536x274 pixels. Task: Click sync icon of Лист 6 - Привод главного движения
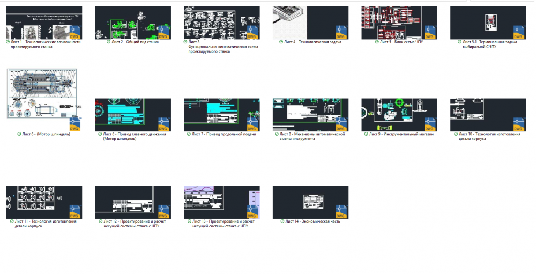[x=100, y=134]
